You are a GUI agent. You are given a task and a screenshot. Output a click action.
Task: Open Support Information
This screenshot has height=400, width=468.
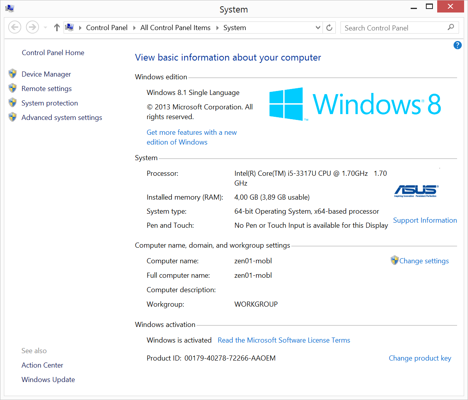coord(425,220)
